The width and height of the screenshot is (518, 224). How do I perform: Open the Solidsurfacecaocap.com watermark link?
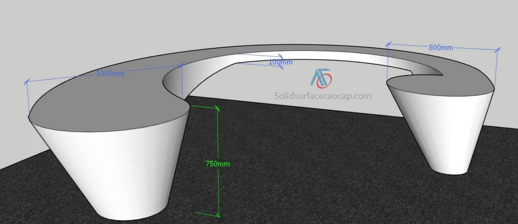[323, 96]
